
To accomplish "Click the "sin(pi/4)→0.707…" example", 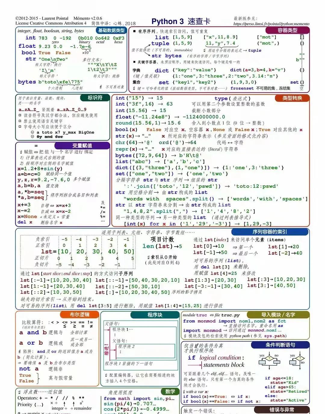I will 130,404.
